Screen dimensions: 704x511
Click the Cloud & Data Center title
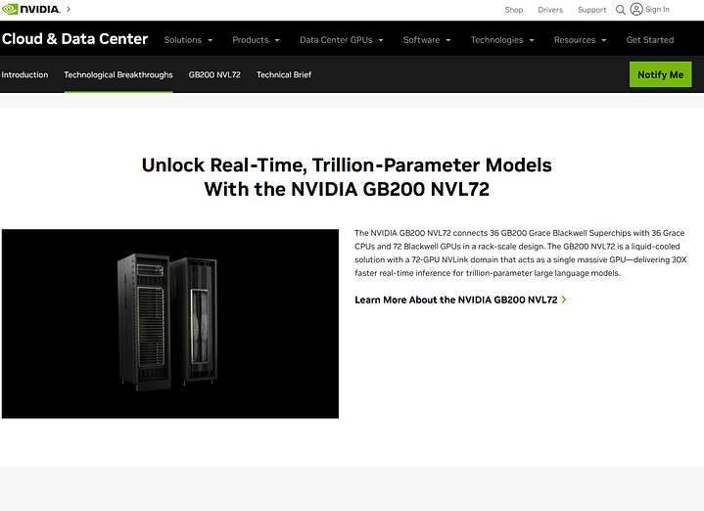tap(74, 39)
